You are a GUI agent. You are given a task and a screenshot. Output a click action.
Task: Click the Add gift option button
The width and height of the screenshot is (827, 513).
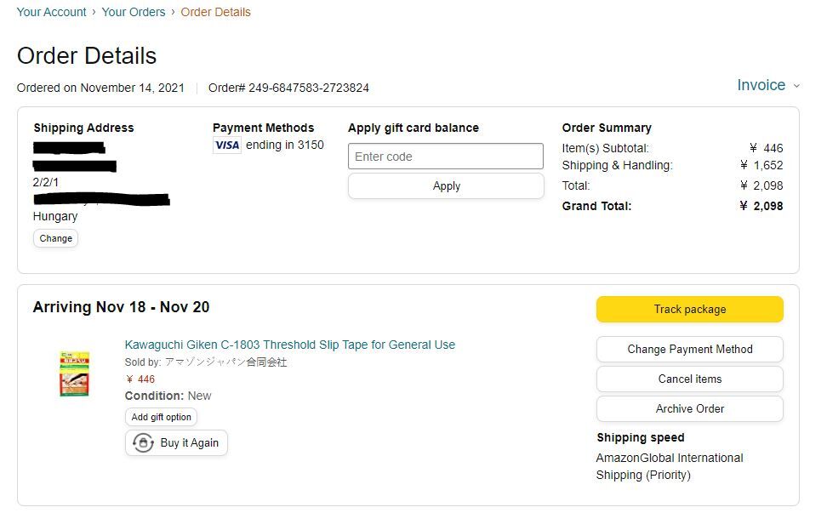[161, 417]
